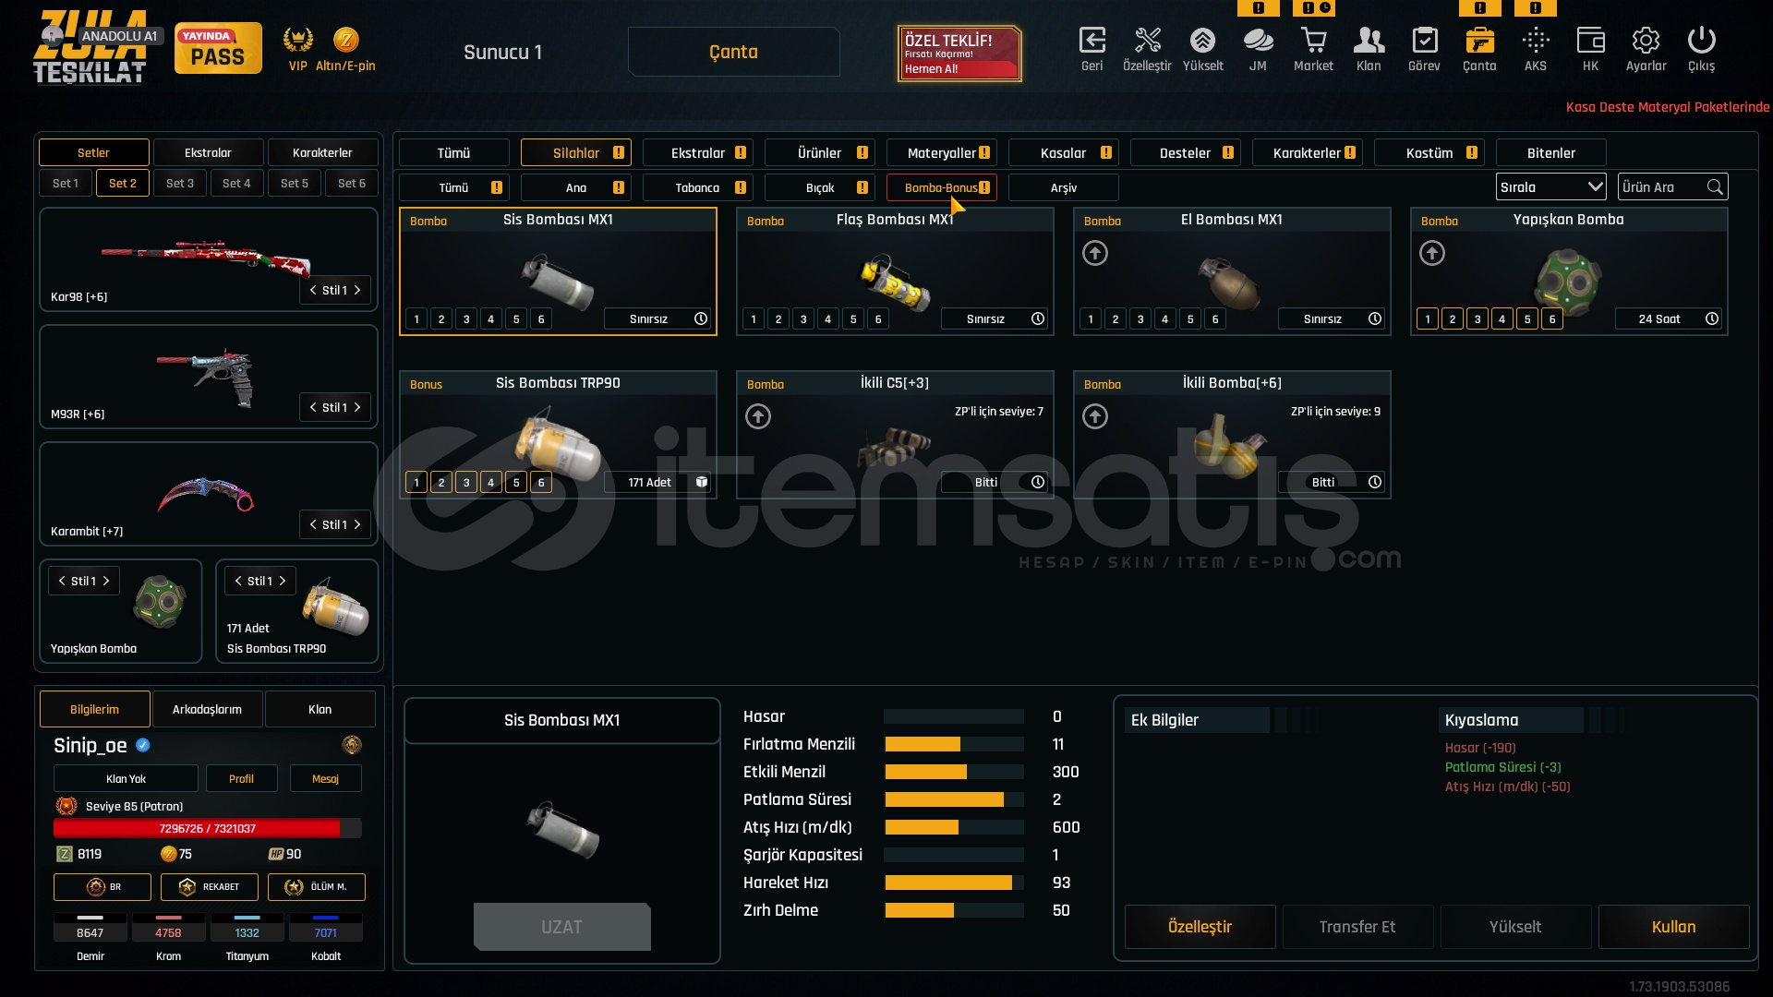Screen dimensions: 1773x997
Task: Click the Profil button
Action: click(x=241, y=779)
